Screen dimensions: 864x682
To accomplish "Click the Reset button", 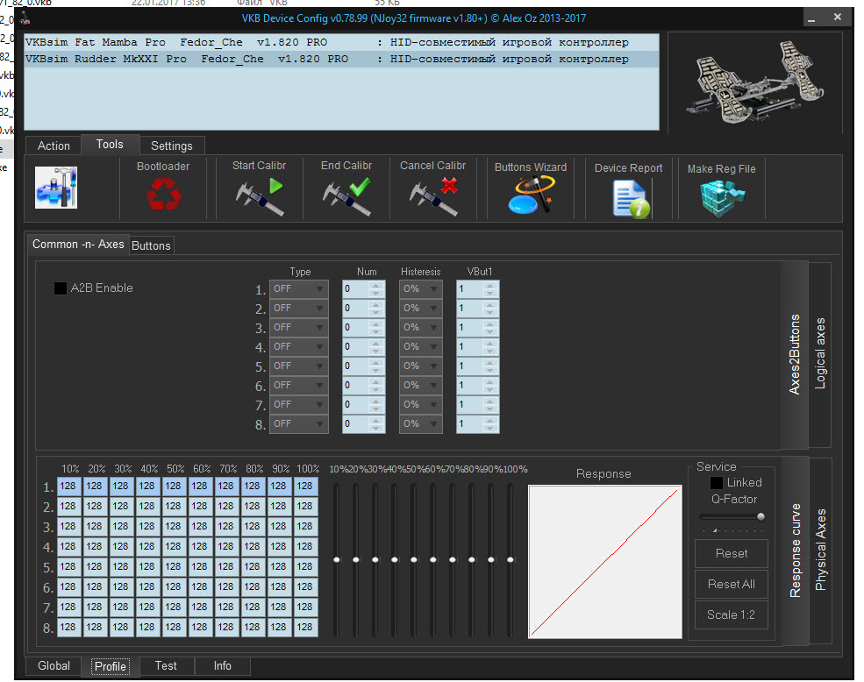I will 732,554.
